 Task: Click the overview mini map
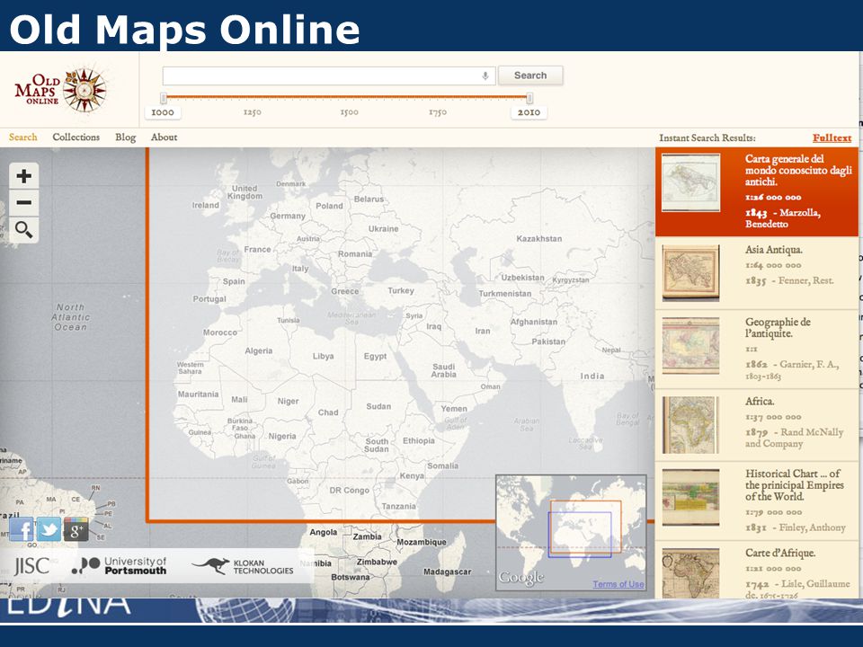(571, 533)
